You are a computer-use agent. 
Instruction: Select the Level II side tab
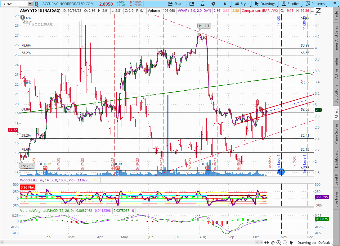pos(336,180)
